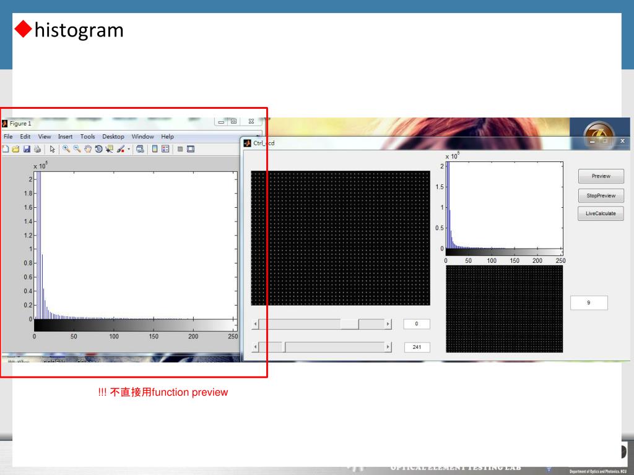Close the Ctrl_ccd window
The width and height of the screenshot is (634, 475).
coord(622,141)
